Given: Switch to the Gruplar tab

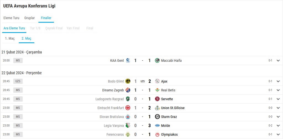Looking at the screenshot, I should (29, 18).
